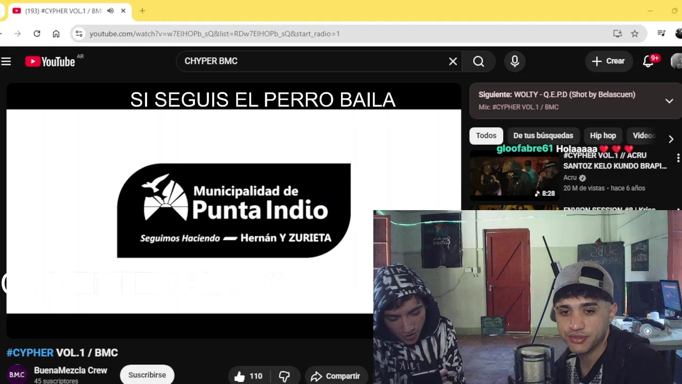Select the Hip hop filter chip
682x384 pixels.
pyautogui.click(x=603, y=136)
